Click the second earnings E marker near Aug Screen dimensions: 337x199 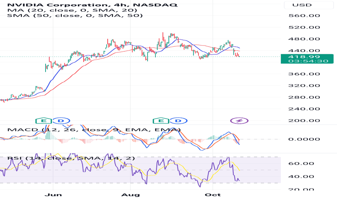pos(161,121)
